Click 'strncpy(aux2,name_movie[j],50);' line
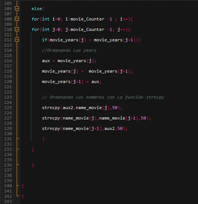This screenshot has height=204, width=198. [82, 108]
